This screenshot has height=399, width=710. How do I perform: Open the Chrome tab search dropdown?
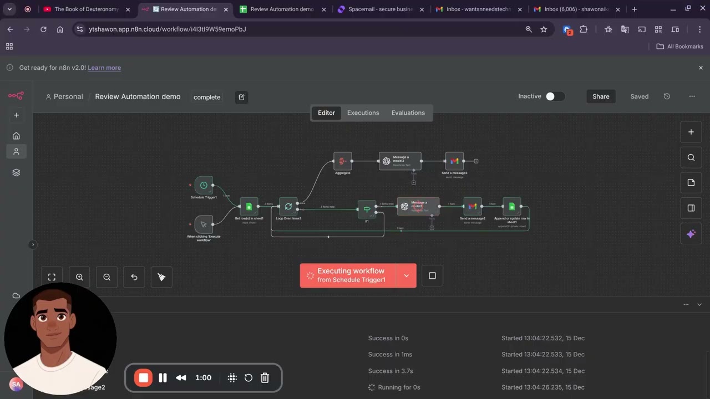(9, 9)
